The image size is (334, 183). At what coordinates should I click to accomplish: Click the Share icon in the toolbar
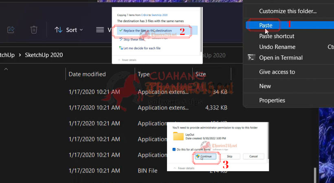(x=11, y=30)
